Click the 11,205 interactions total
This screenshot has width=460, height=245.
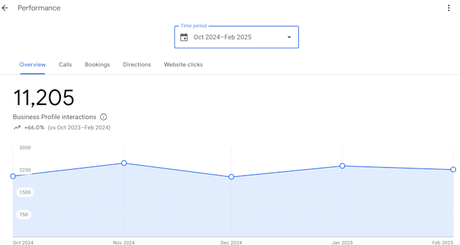[x=44, y=97]
